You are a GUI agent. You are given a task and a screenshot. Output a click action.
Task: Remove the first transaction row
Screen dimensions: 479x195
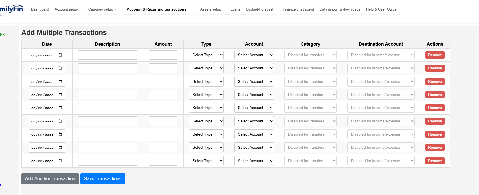pyautogui.click(x=435, y=55)
